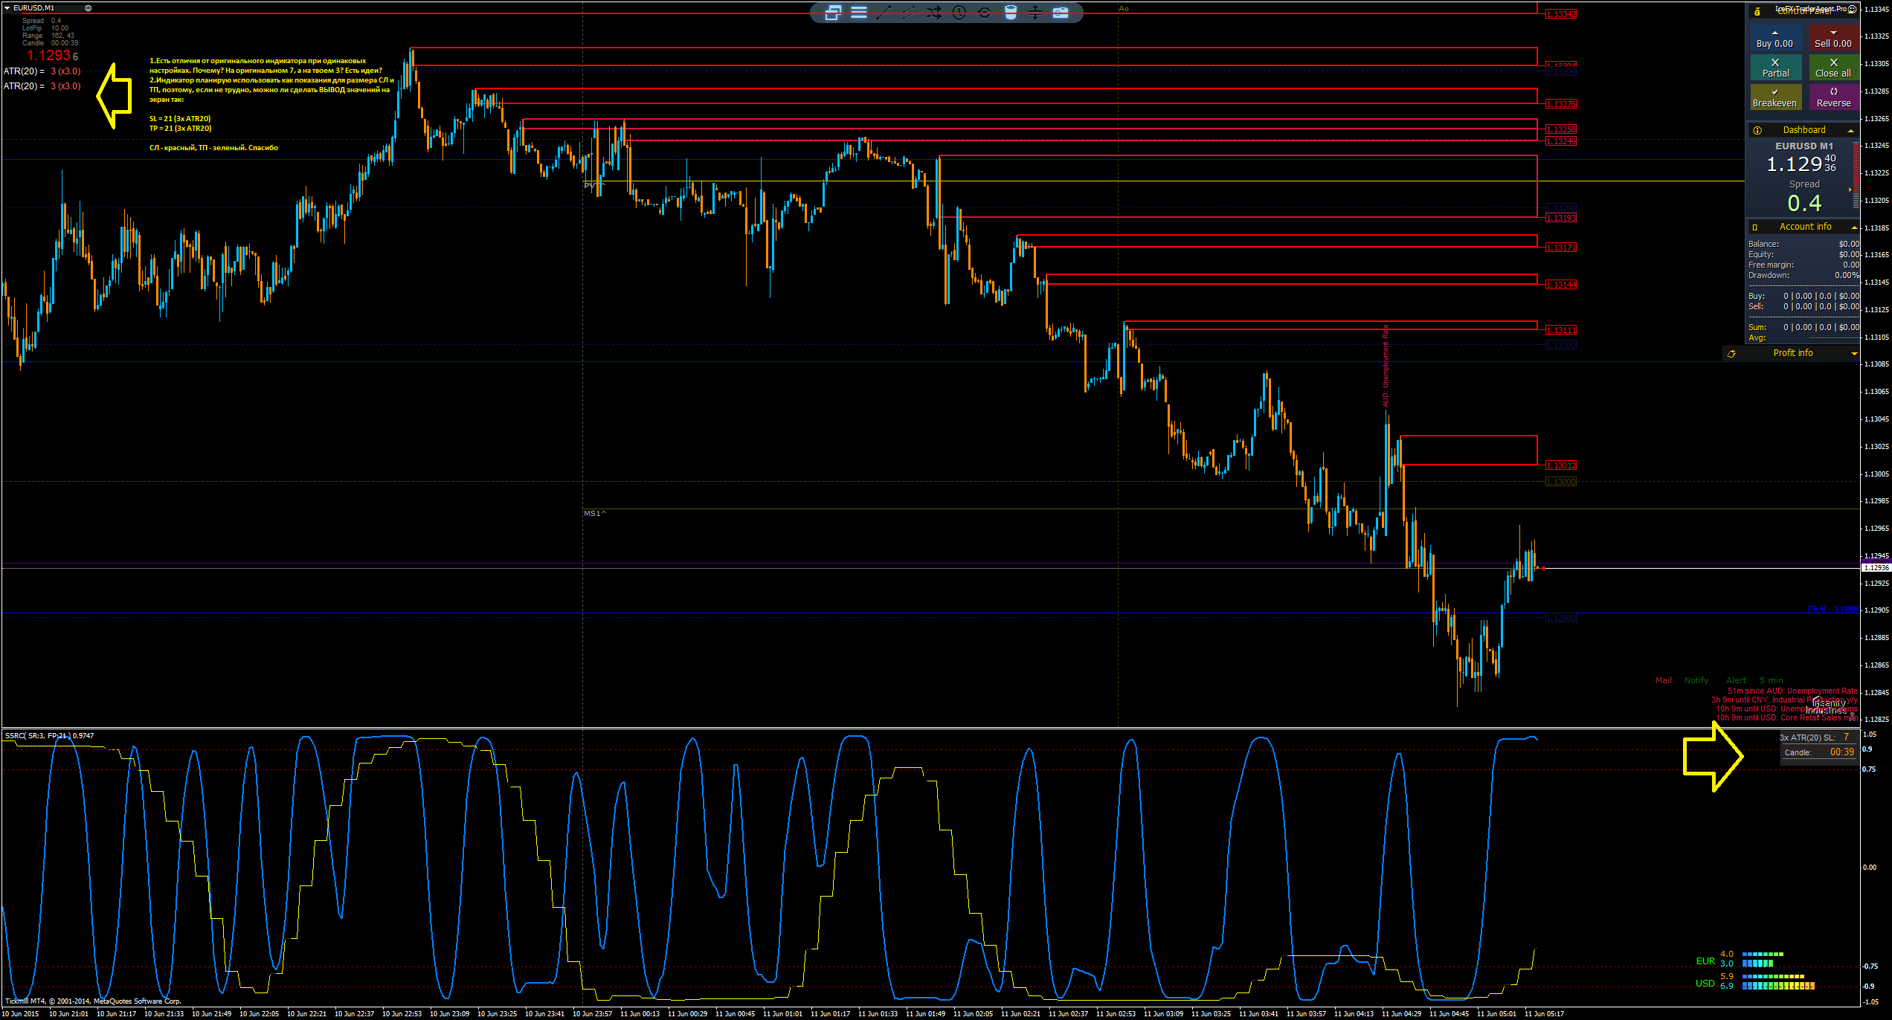Click the 1.13258 red price label
Screen dimensions: 1892x1020
click(1560, 129)
